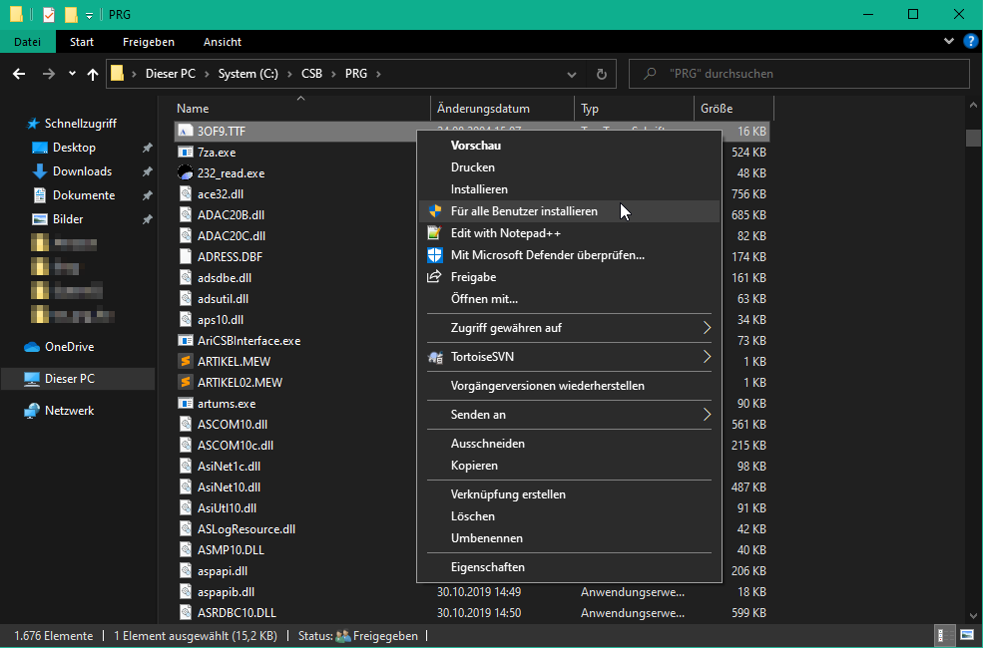Select artums.exe file icon

point(185,403)
